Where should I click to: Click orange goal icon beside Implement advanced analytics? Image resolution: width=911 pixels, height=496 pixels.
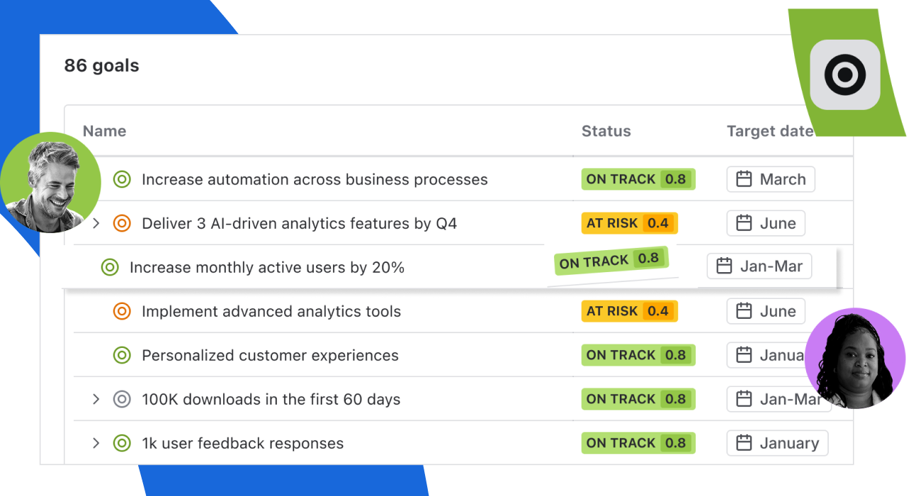[x=122, y=311]
